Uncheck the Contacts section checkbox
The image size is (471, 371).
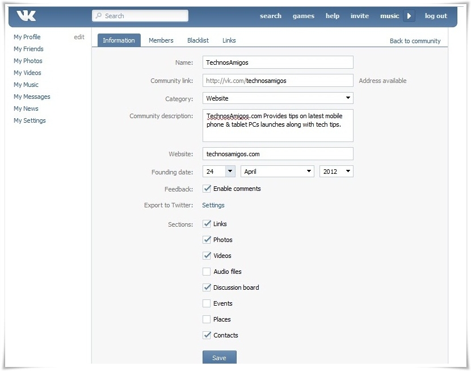(x=207, y=335)
